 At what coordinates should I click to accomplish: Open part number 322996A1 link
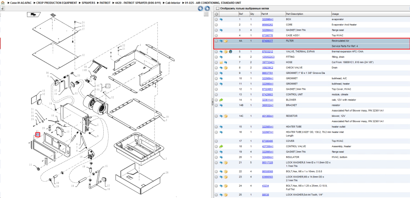[x=267, y=19]
